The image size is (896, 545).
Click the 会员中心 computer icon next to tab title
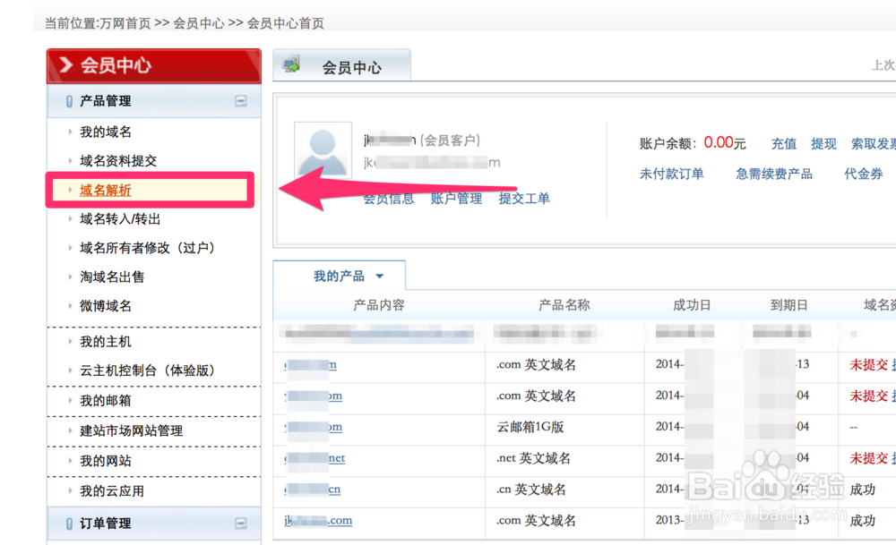tap(291, 63)
